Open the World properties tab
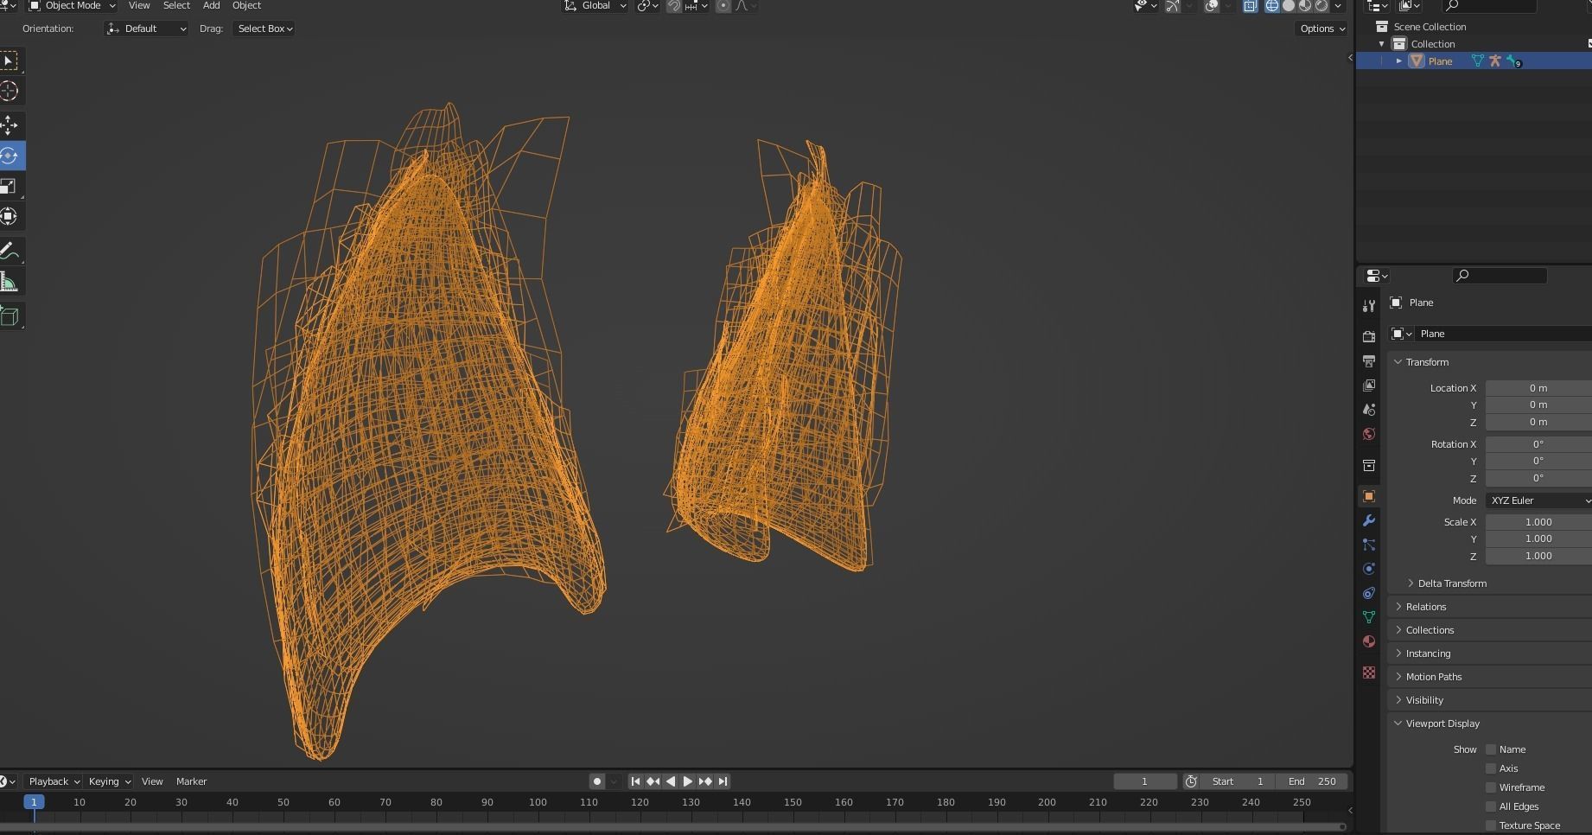Viewport: 1592px width, 835px height. click(x=1368, y=433)
